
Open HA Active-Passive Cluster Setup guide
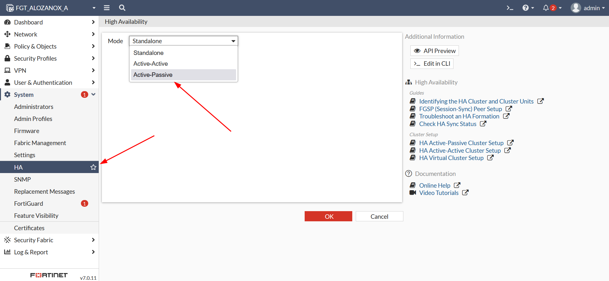point(461,143)
